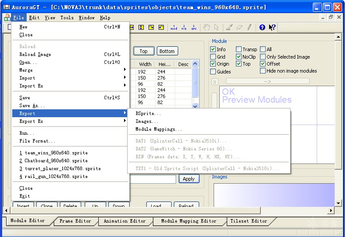Restore the inner document window
Viewport: 346px width, 237px height.
(331, 17)
